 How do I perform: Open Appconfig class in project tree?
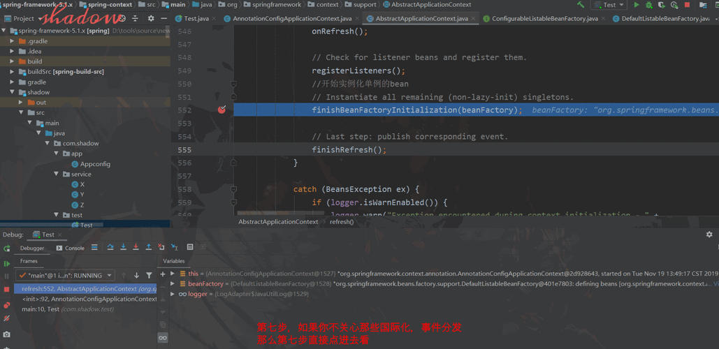tap(91, 164)
